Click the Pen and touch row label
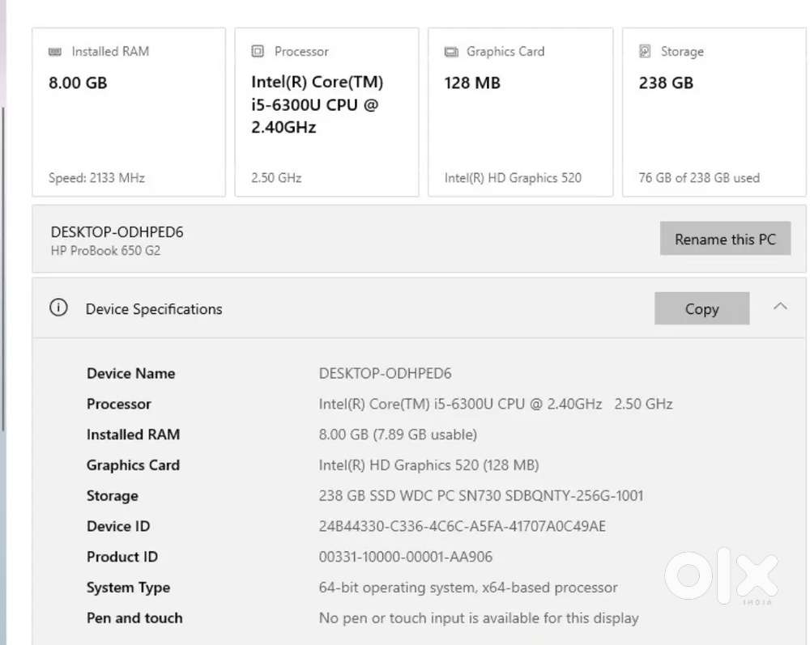Viewport: 810px width, 645px height. point(134,618)
